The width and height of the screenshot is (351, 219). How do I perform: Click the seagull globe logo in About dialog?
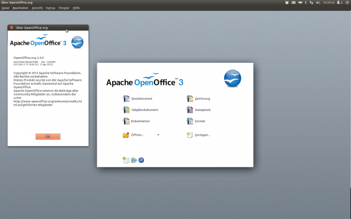point(77,42)
